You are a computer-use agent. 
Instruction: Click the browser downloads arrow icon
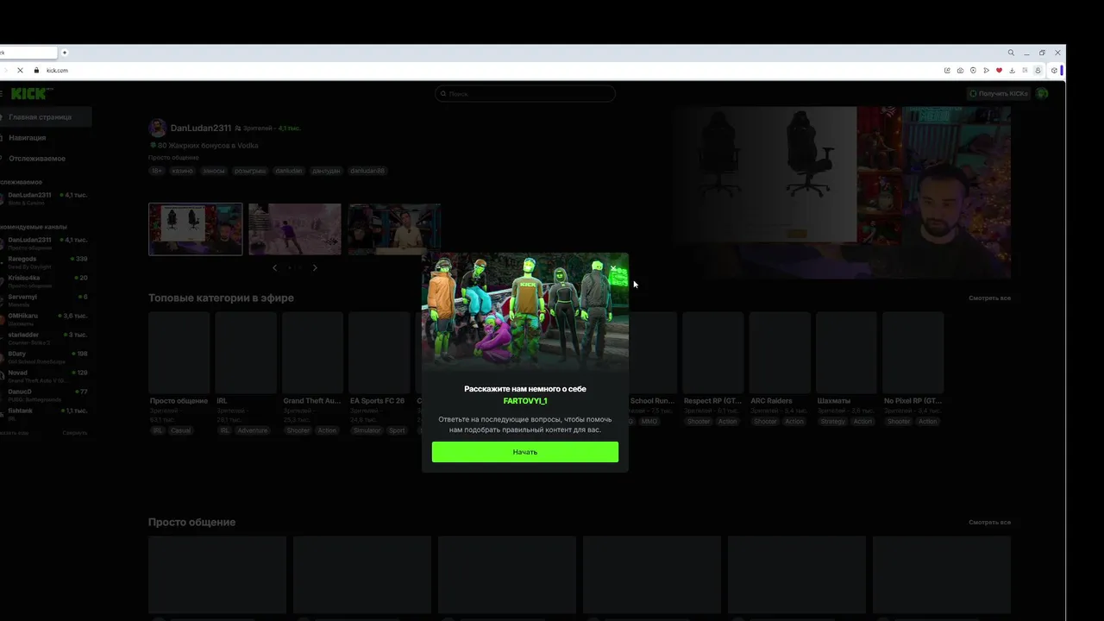(x=1012, y=70)
